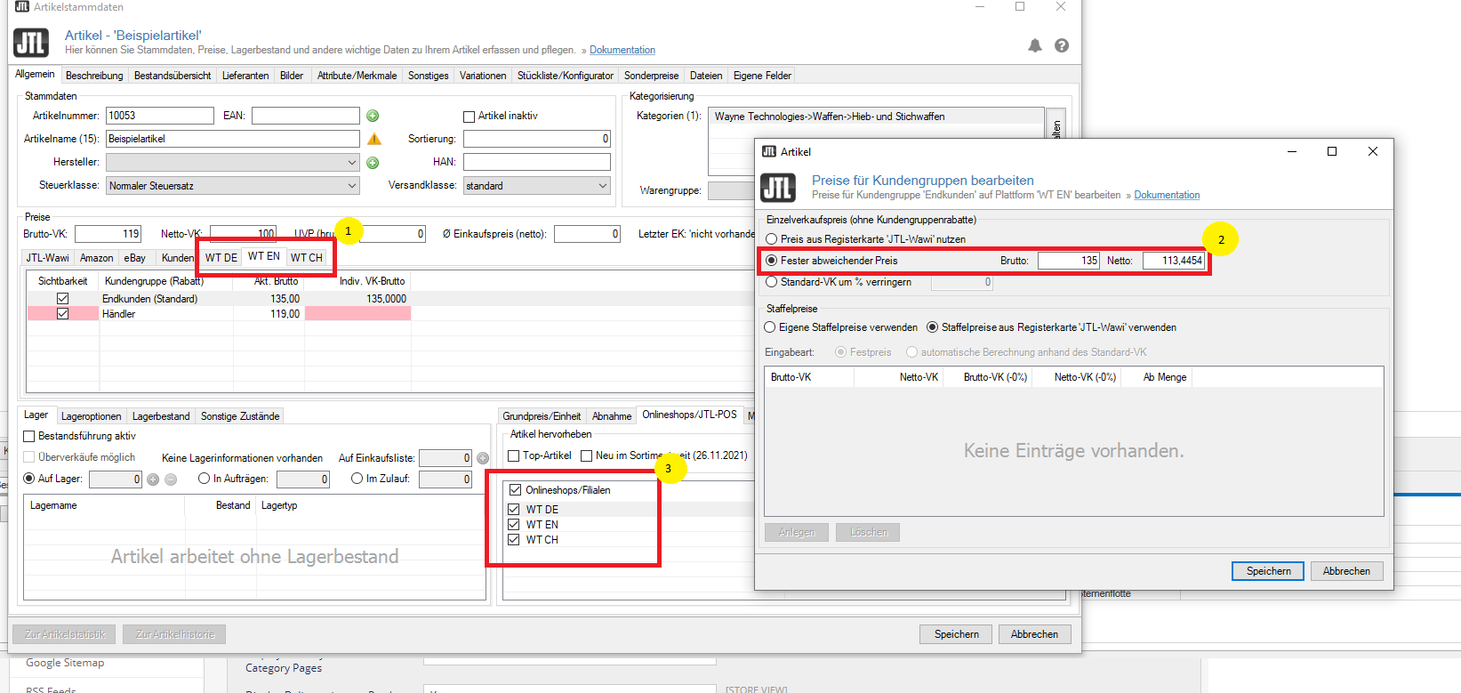Open Attribute/Merkmale tab
The image size is (1461, 693).
[357, 76]
